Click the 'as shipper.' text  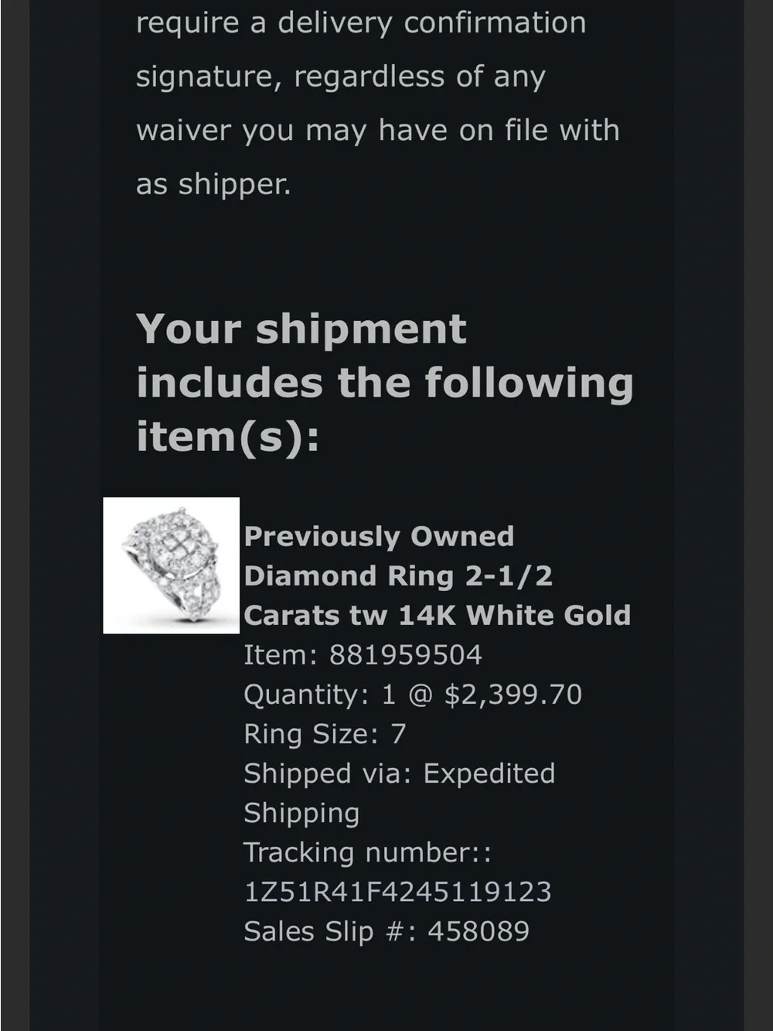(213, 185)
